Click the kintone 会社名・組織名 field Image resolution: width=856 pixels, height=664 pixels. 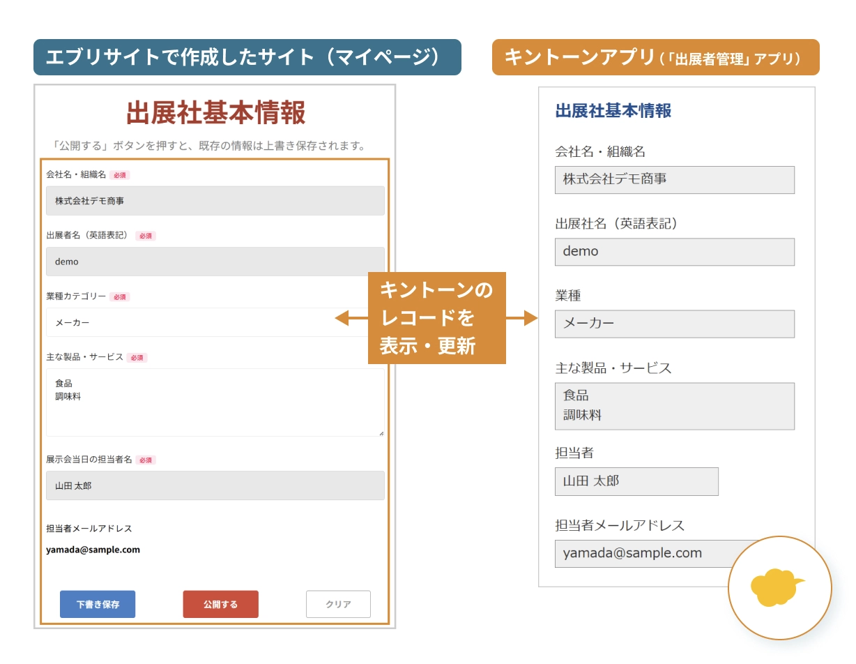(x=675, y=179)
